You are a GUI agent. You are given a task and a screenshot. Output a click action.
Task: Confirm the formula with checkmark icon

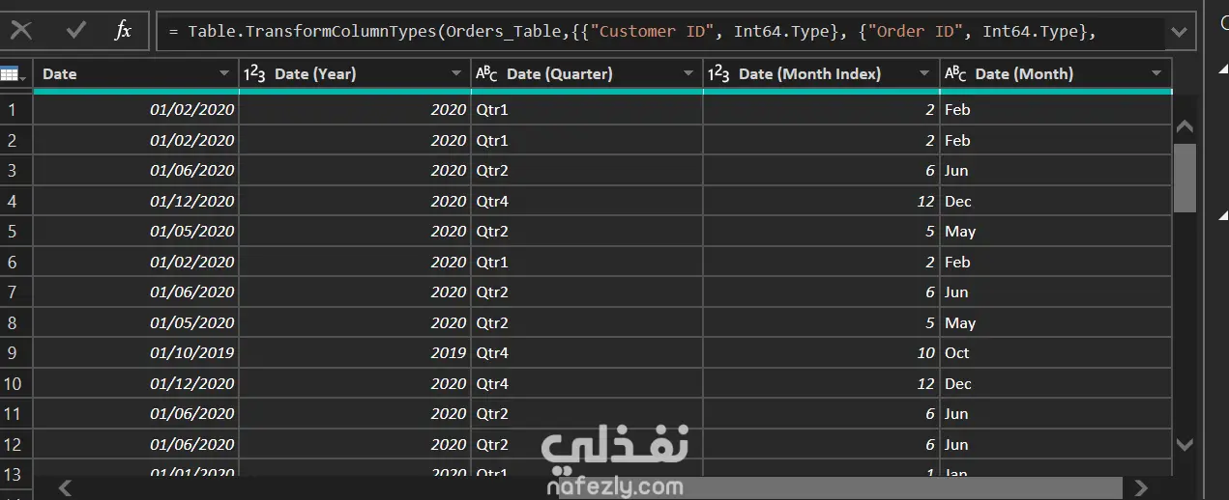pyautogui.click(x=76, y=31)
